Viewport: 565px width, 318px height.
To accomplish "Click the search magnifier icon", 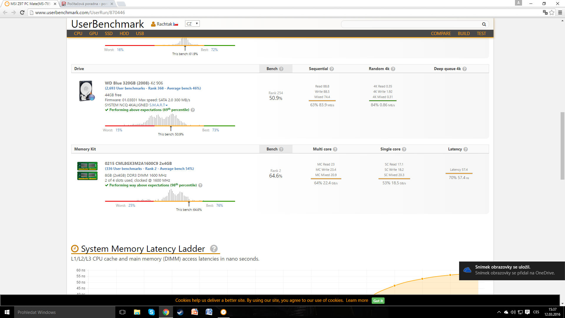I will pyautogui.click(x=484, y=24).
